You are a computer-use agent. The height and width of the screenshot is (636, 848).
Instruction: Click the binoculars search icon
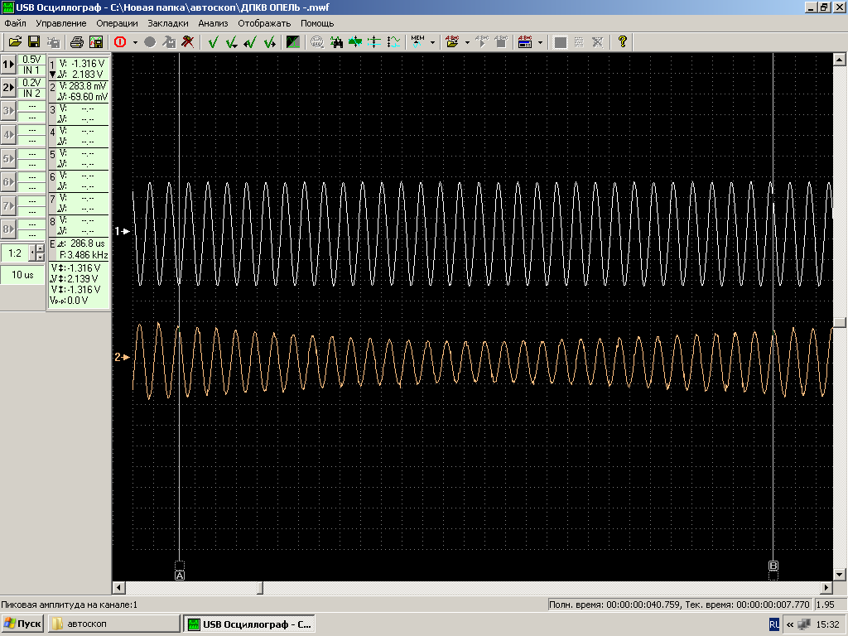click(x=336, y=41)
